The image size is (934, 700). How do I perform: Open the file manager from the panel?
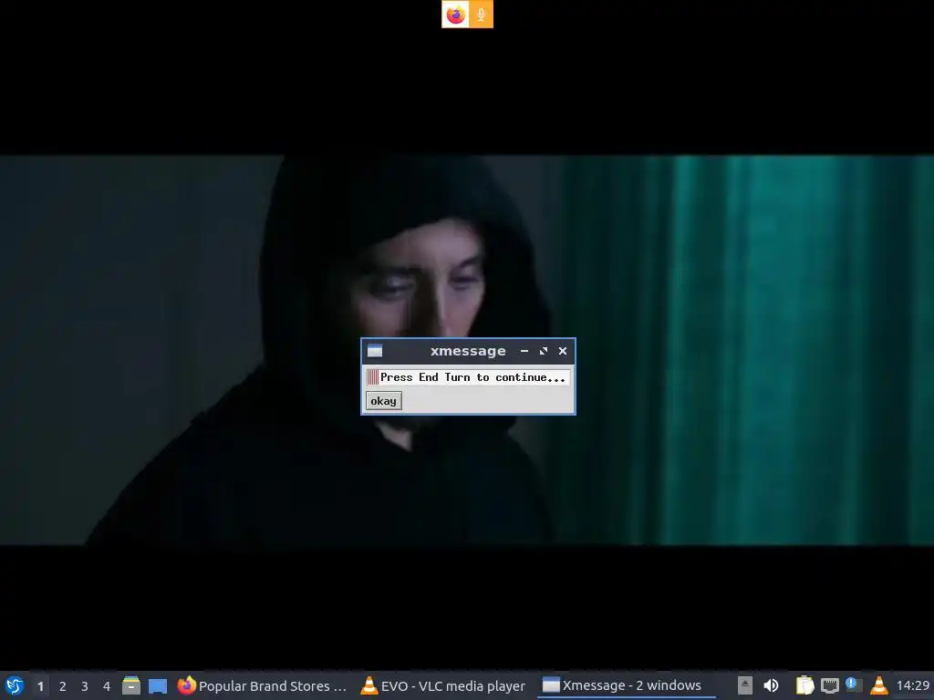[131, 685]
